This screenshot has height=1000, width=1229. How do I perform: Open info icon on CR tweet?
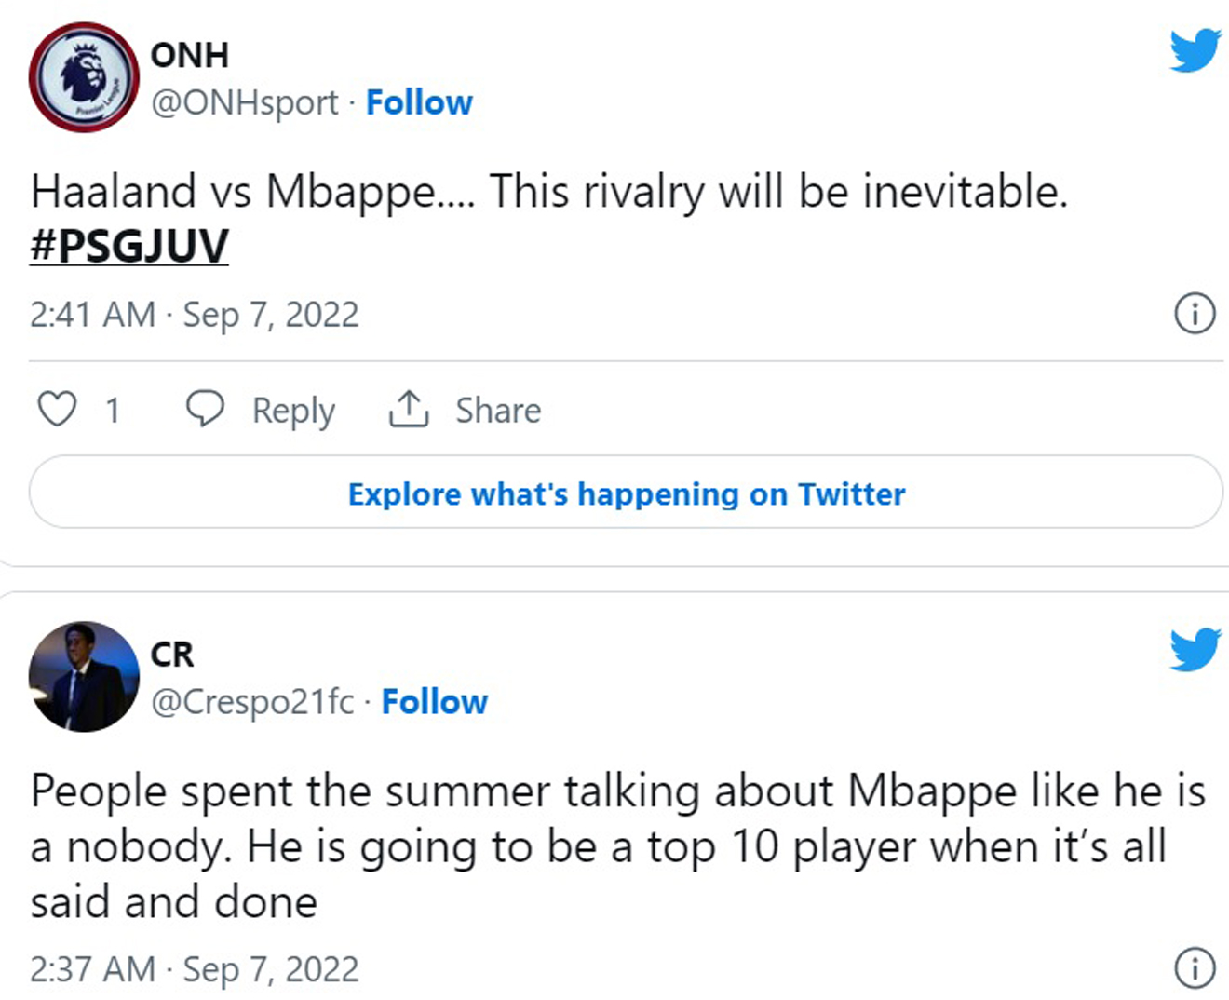[1195, 968]
